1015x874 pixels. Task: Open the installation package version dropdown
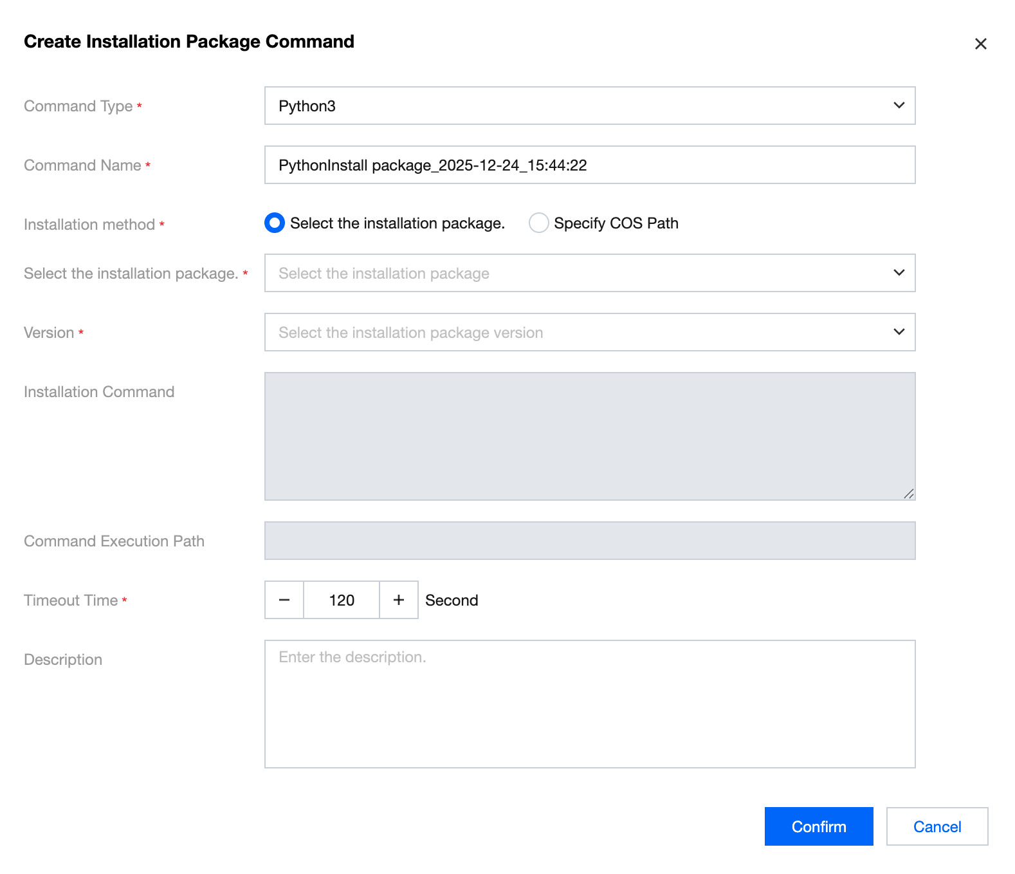click(579, 332)
